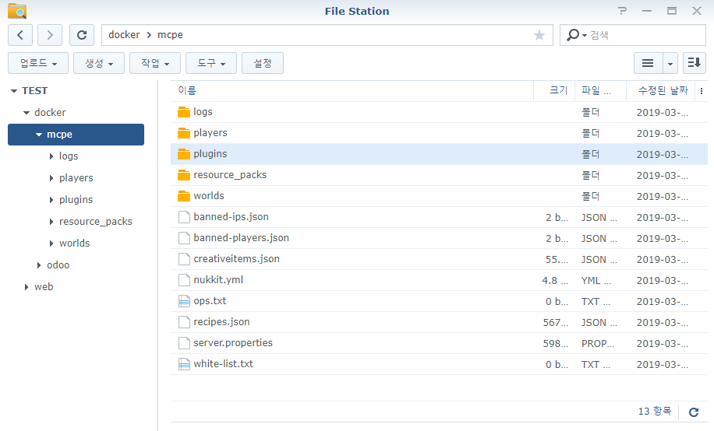Open the 업로드 dropdown menu
This screenshot has height=431, width=714.
point(38,63)
